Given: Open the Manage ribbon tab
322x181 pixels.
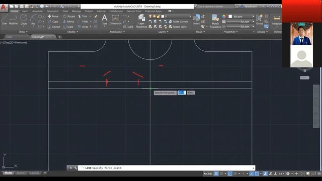Looking at the screenshot, I should click(x=76, y=11).
